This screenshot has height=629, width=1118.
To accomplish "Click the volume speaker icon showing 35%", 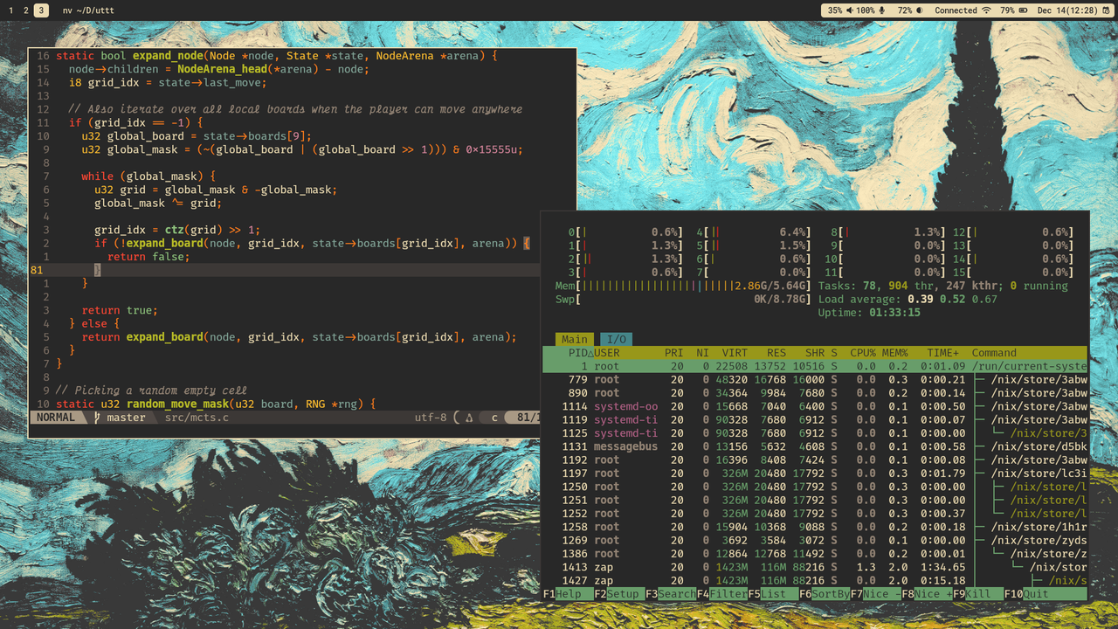I will (x=850, y=10).
